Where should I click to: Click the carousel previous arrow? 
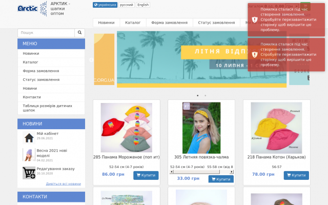[x=91, y=60]
